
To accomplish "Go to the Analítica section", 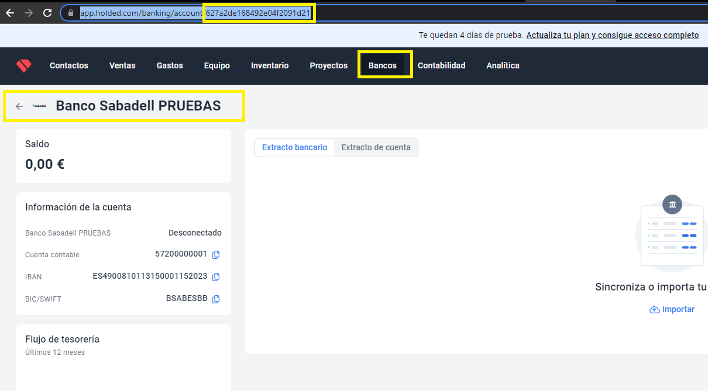I will [503, 65].
